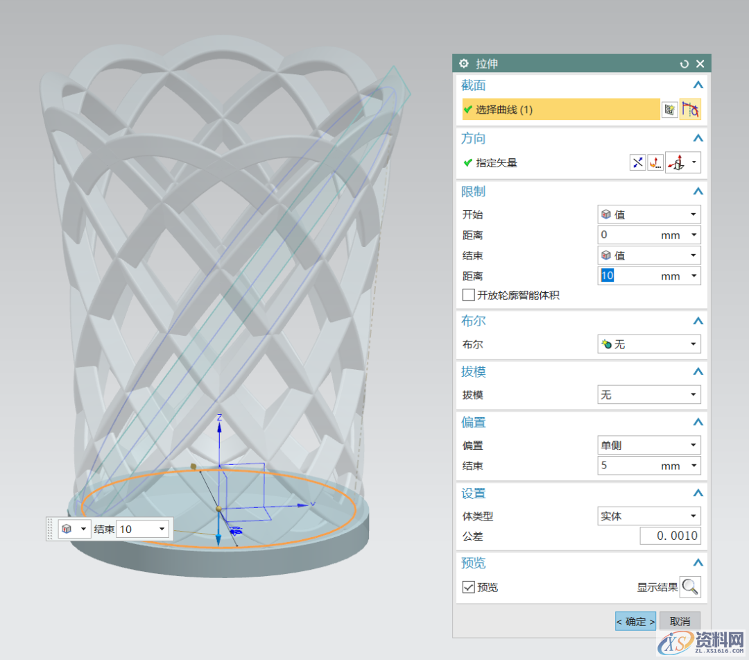Click the 显示结果 magnifier icon
This screenshot has height=660, width=749.
click(x=690, y=587)
